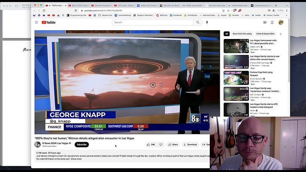Like the video (54K thumbs up)
This screenshot has height=172, width=306.
(x=150, y=145)
